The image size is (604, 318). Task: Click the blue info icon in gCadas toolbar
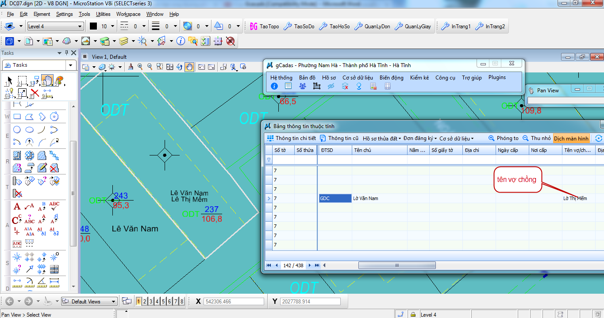click(274, 86)
